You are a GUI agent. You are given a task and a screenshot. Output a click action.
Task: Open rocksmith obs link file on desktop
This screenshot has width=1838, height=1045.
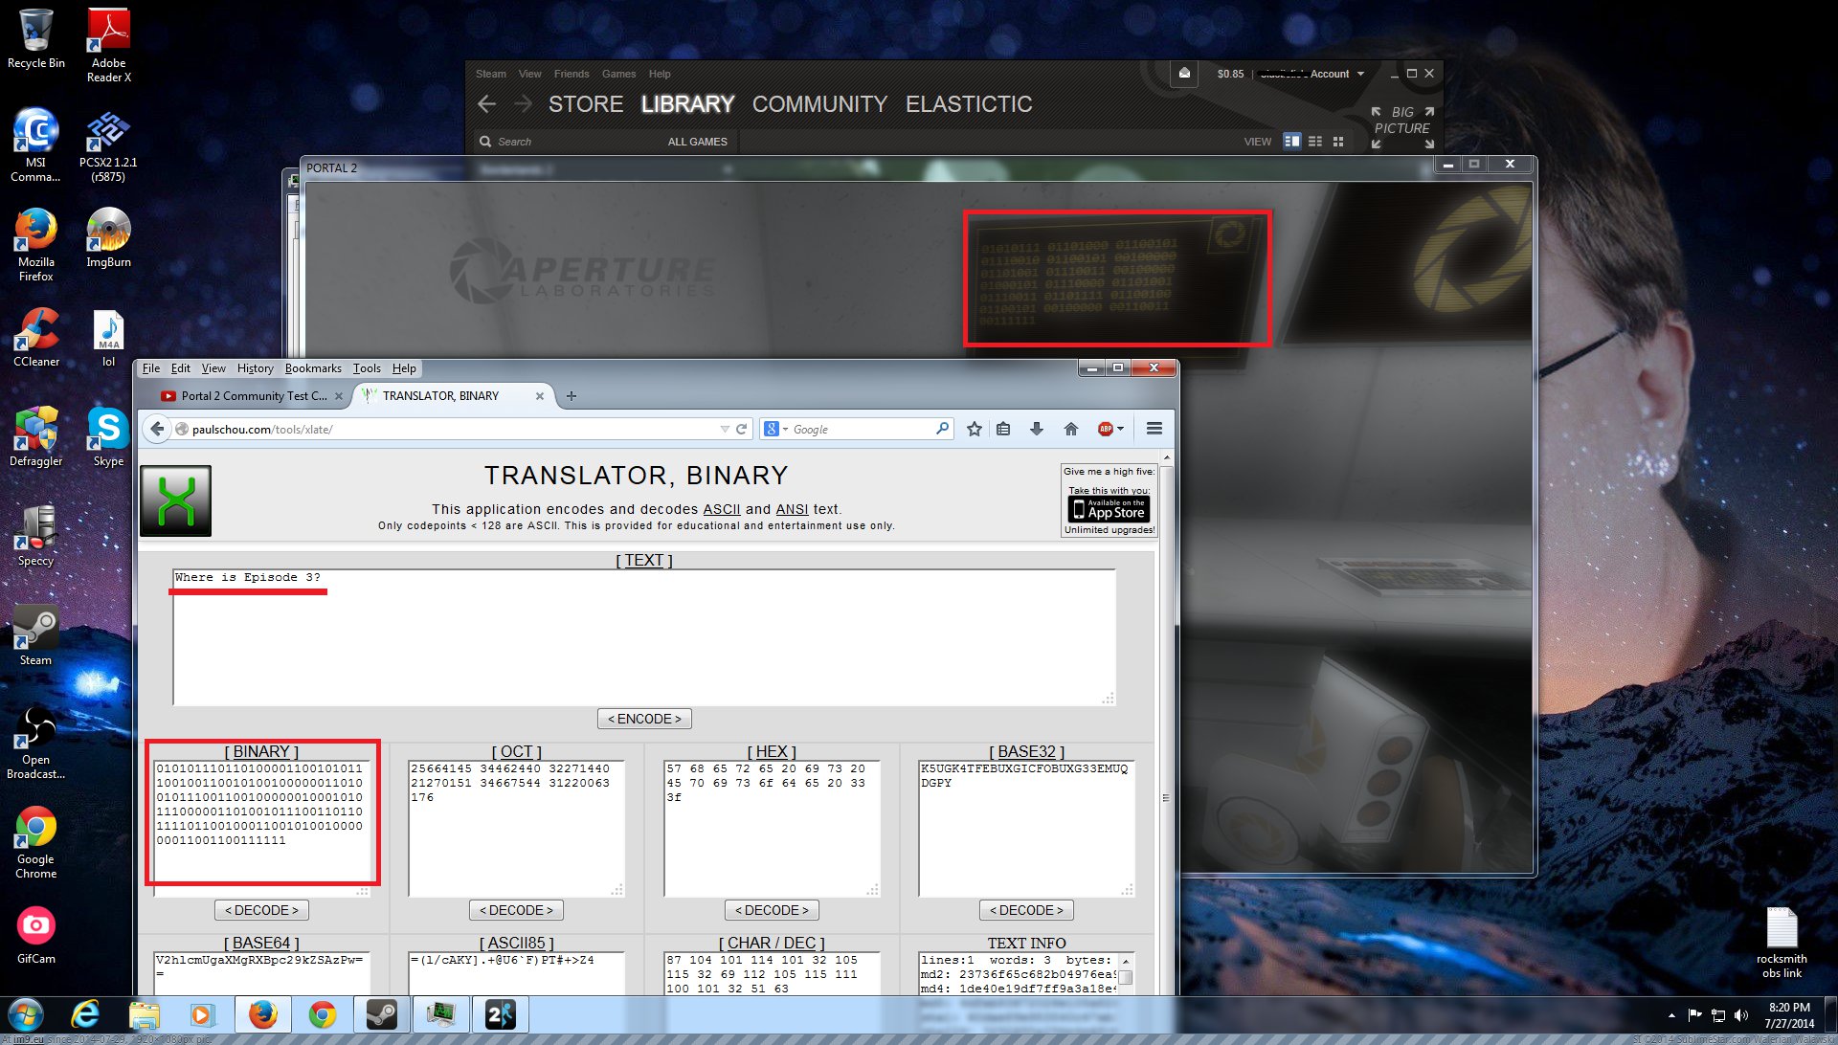pyautogui.click(x=1782, y=943)
